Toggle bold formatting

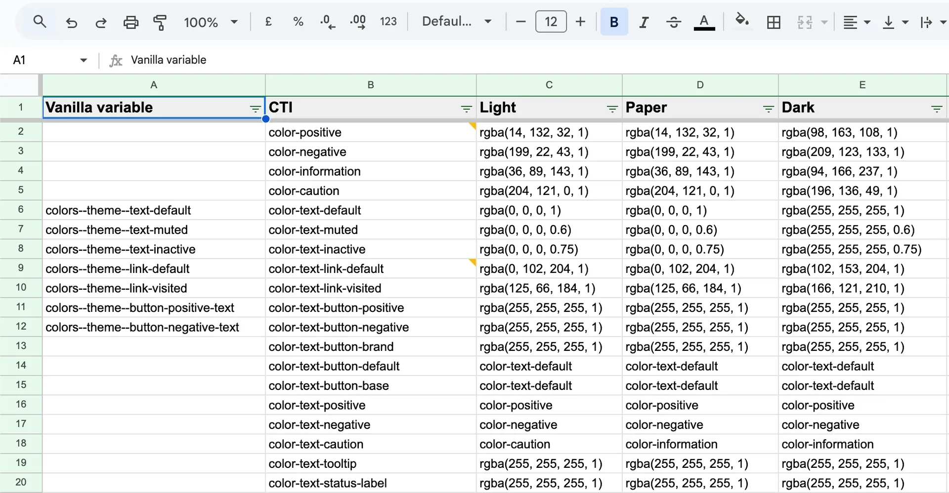pyautogui.click(x=614, y=22)
